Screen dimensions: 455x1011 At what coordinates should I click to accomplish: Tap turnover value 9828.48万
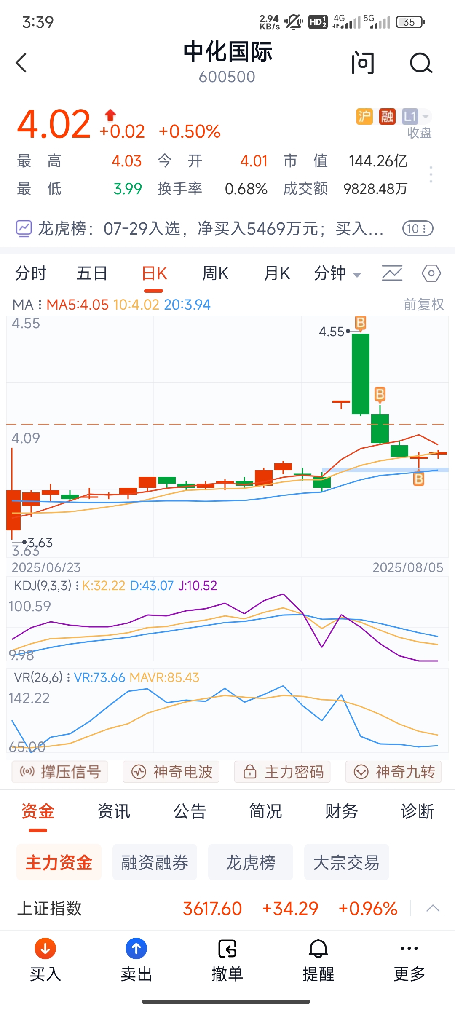point(375,189)
